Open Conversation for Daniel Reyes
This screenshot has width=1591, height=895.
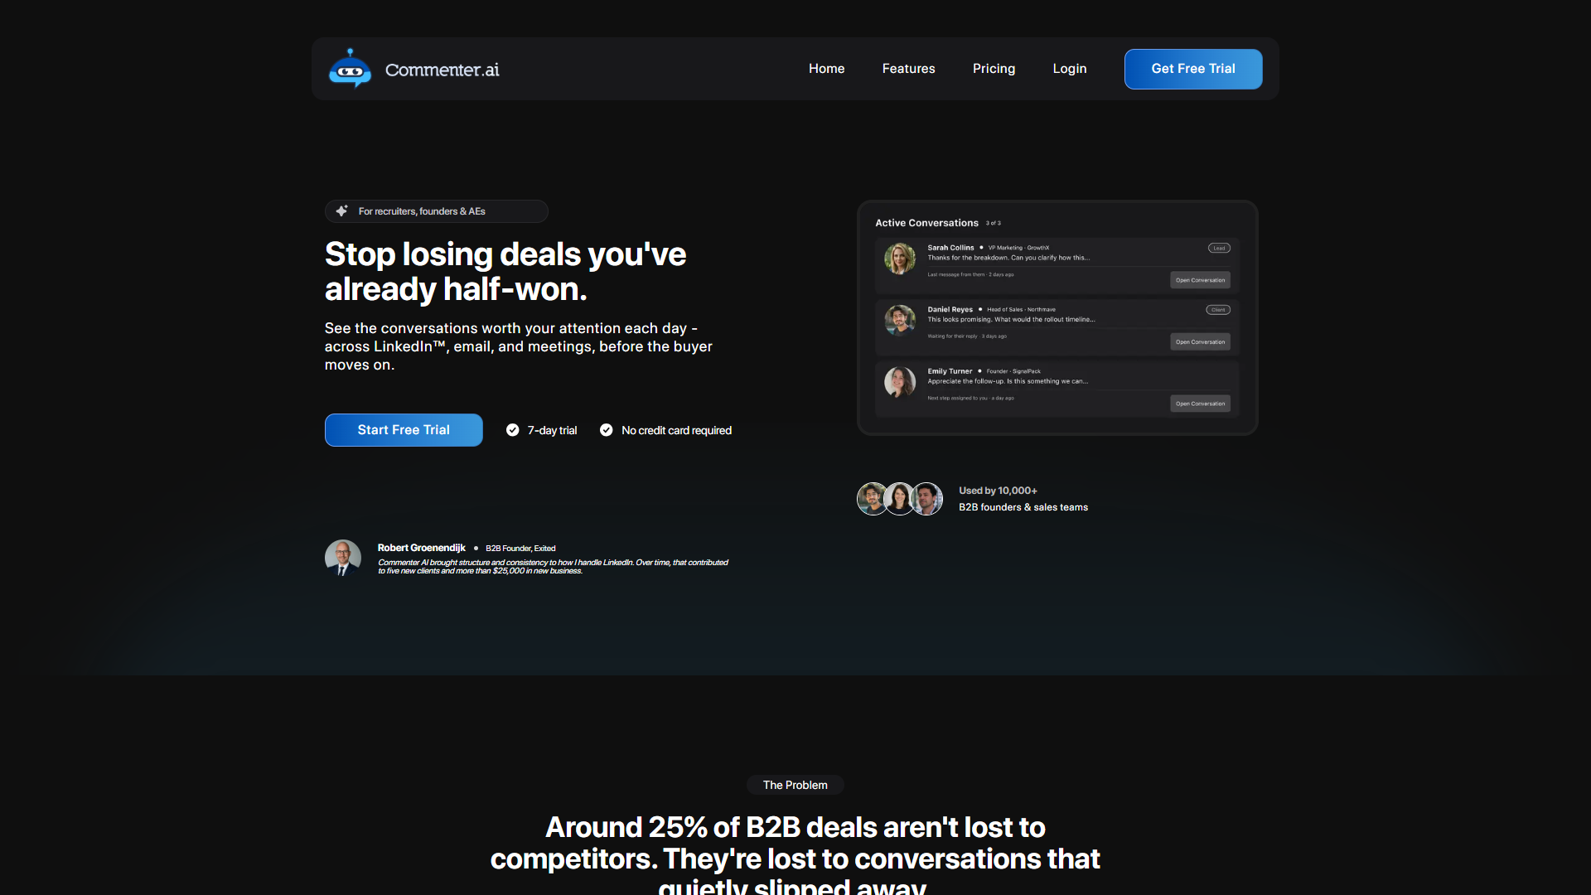point(1200,341)
